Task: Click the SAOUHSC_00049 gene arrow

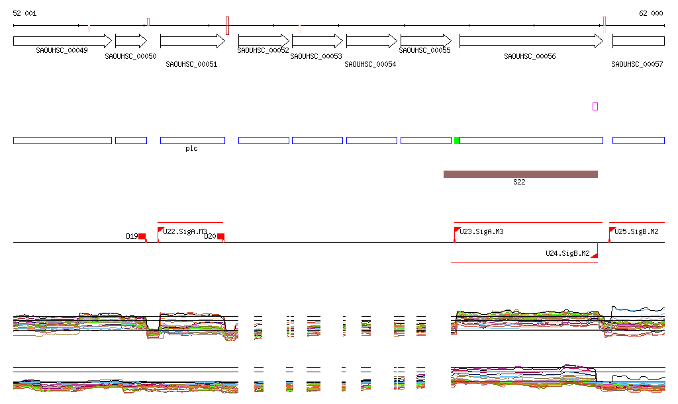Action: coord(62,41)
